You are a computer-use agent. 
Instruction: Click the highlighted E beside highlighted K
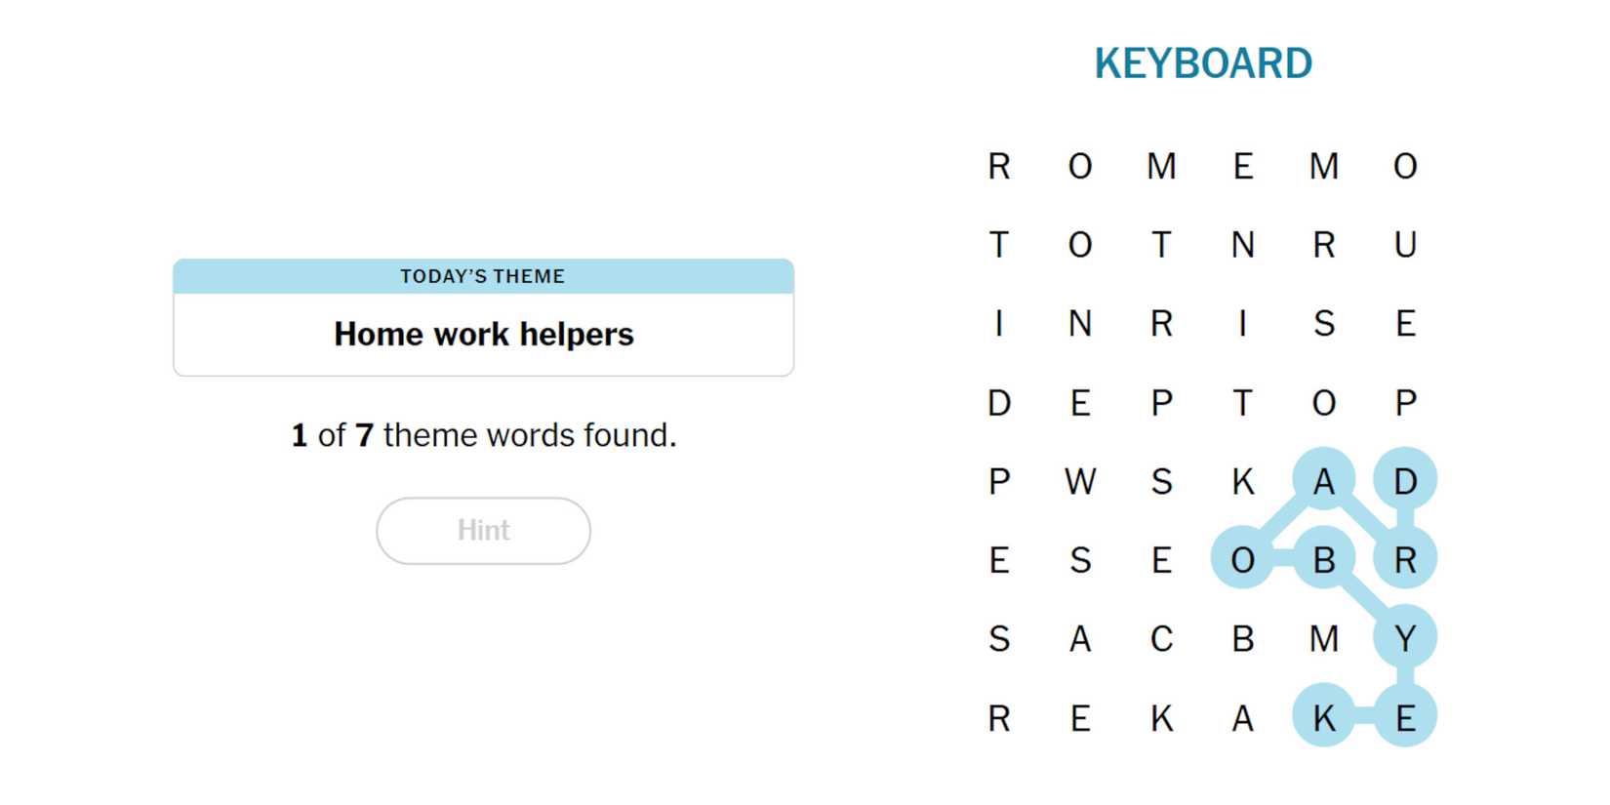(x=1404, y=718)
